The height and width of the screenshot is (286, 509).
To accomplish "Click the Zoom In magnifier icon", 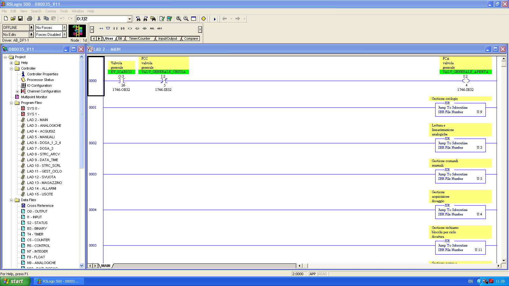I will (179, 19).
